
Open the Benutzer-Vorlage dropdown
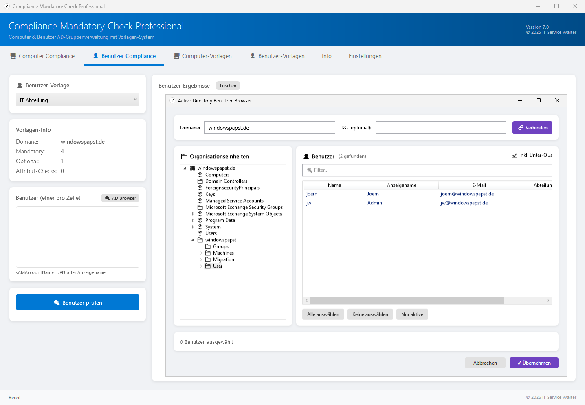[x=77, y=100]
